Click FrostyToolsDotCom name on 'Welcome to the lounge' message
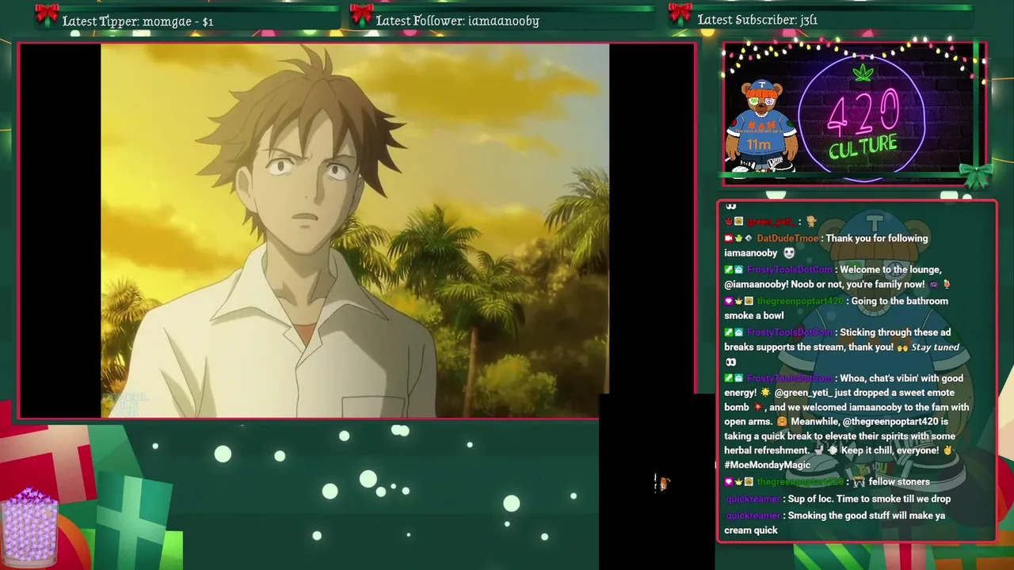Image resolution: width=1014 pixels, height=570 pixels. (789, 270)
